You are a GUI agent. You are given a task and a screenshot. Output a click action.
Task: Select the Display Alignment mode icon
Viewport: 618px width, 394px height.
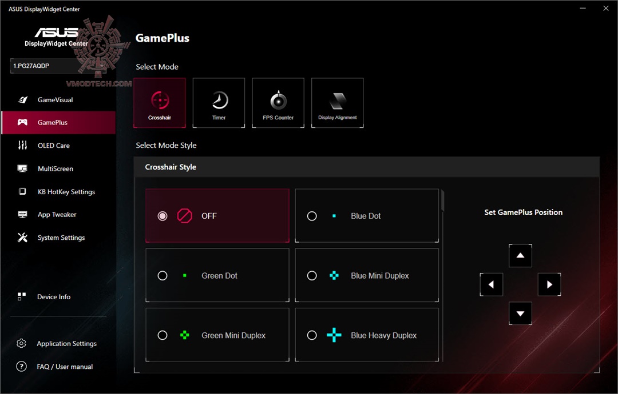338,103
